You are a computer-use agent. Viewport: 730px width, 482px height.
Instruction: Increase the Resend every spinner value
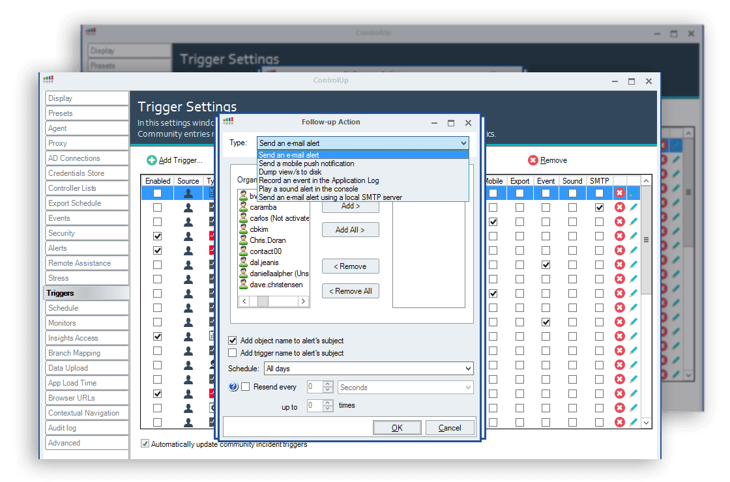click(328, 384)
